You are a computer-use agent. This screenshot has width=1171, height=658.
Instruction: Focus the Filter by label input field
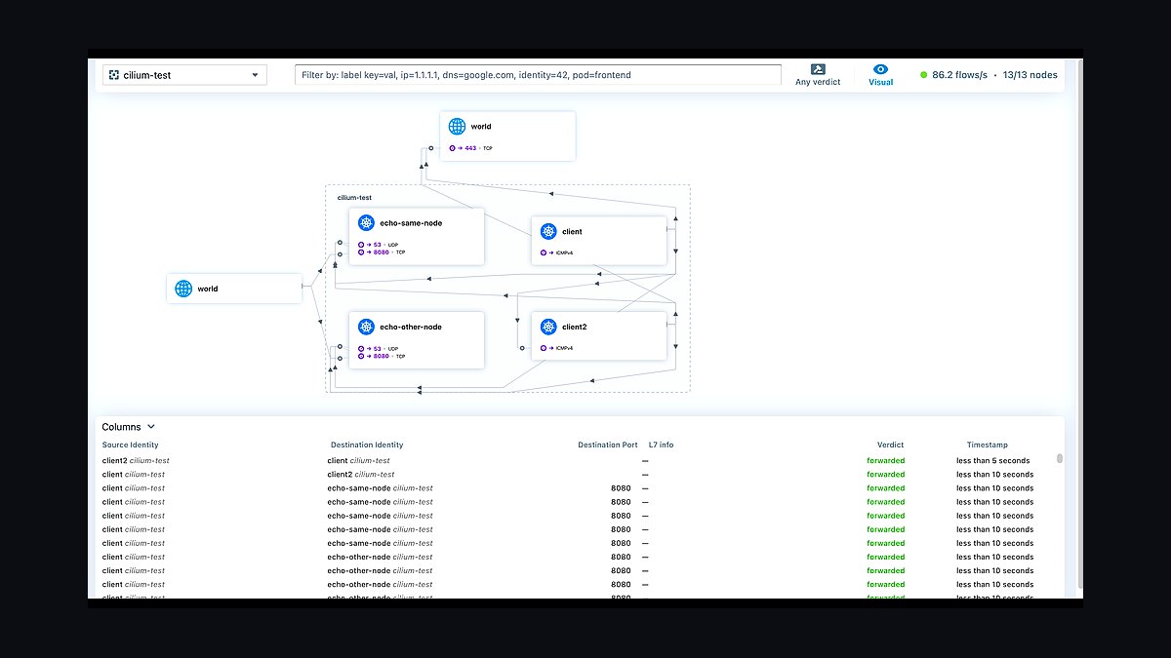[x=538, y=75]
